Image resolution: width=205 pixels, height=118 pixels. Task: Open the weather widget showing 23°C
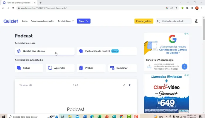click(159, 117)
